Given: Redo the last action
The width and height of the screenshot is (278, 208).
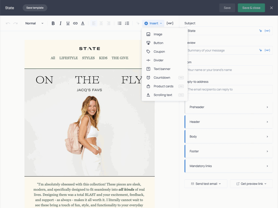Looking at the screenshot, I should click(16, 23).
